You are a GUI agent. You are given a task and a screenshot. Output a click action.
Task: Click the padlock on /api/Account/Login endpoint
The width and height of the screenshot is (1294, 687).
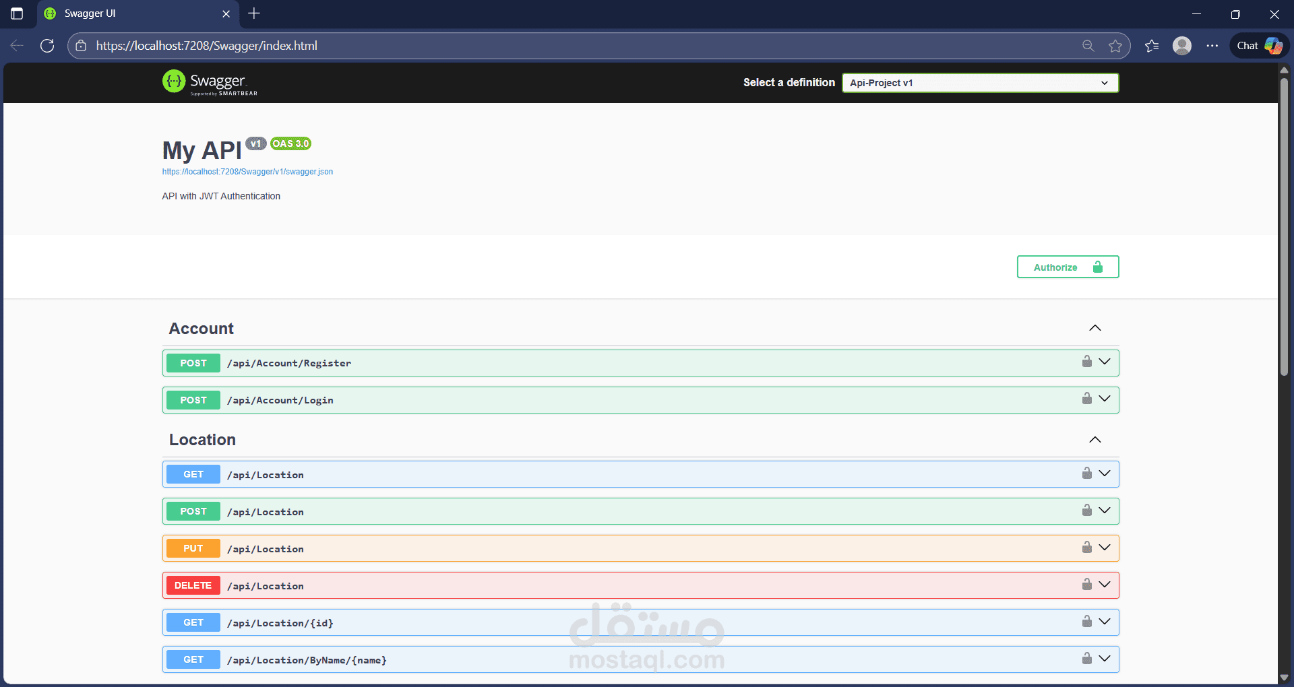click(x=1086, y=398)
